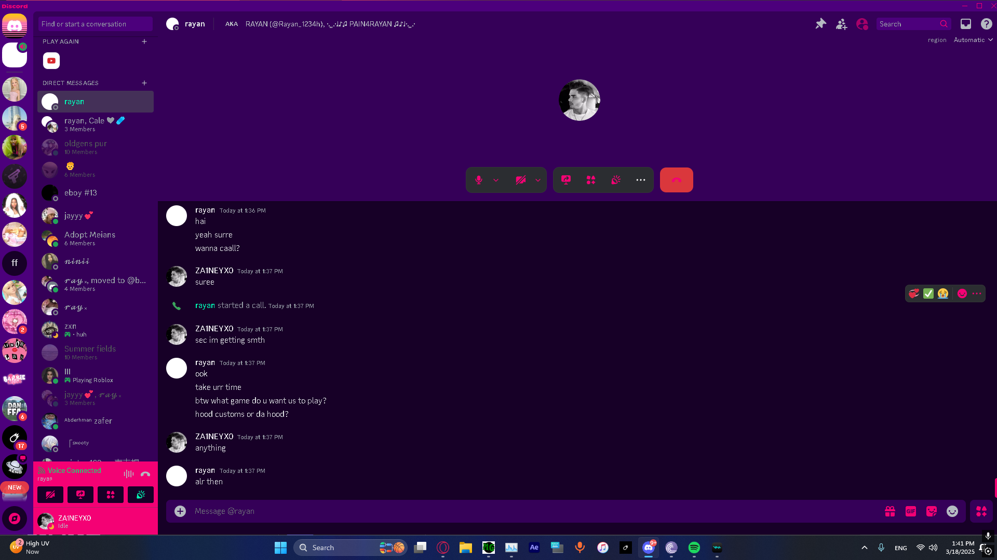Open the gift icon in message bar
Screen dimensions: 997x560
point(890,511)
